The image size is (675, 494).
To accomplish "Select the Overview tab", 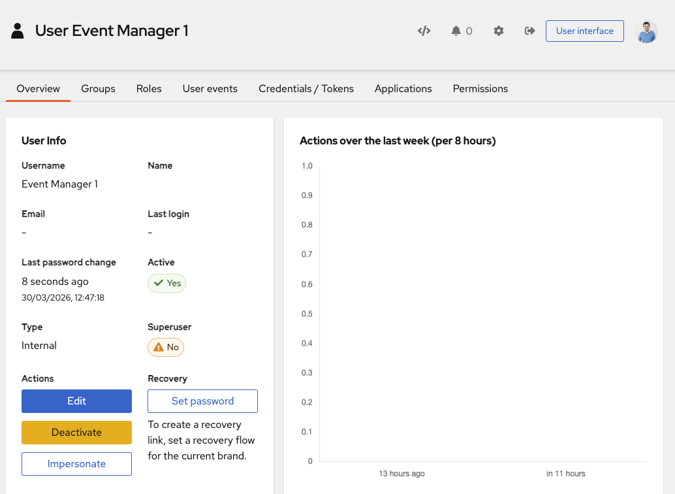I will click(38, 88).
